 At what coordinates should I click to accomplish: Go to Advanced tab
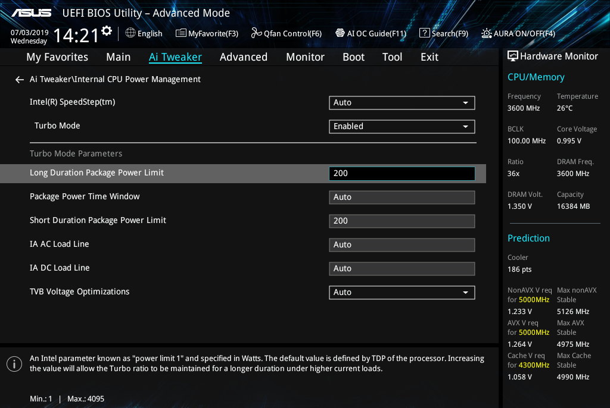tap(244, 57)
